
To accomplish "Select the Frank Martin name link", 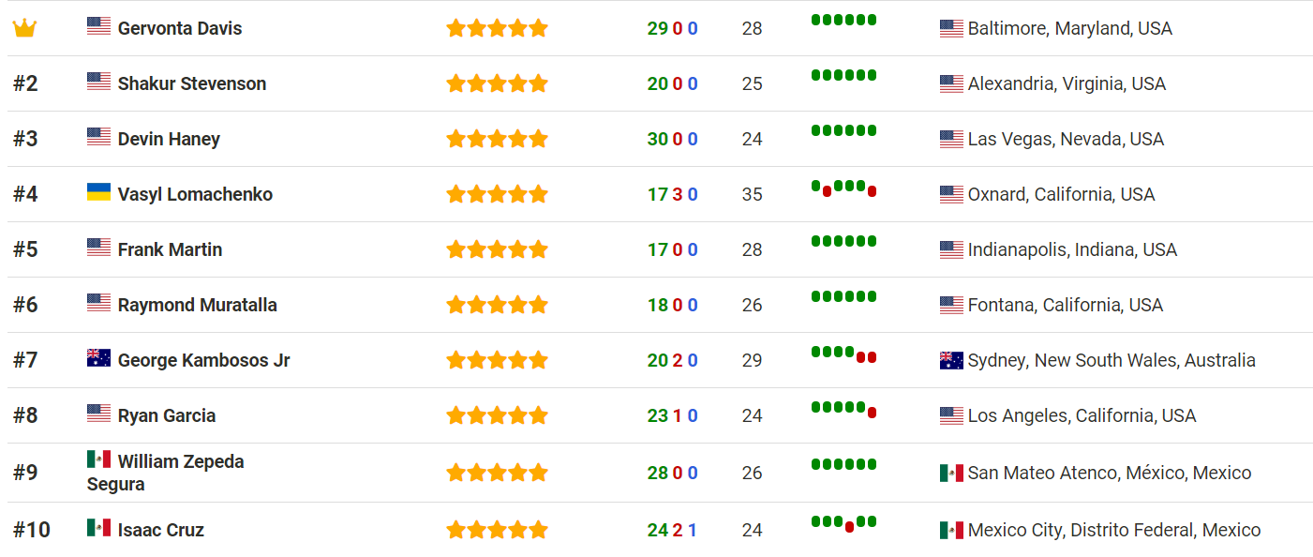I will point(170,249).
